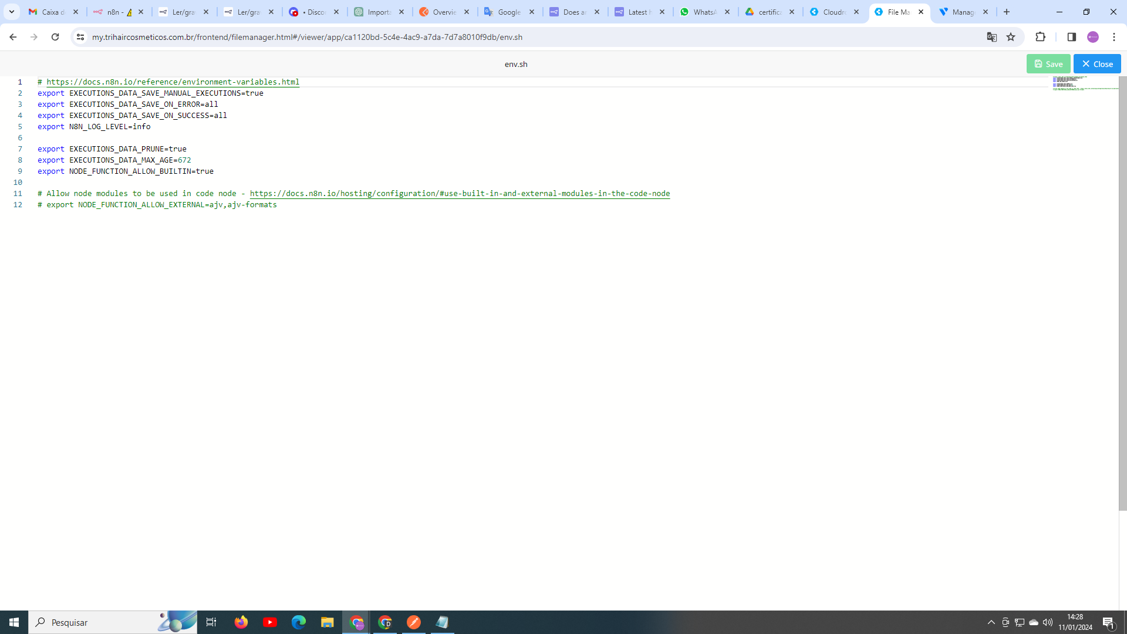
Task: Open a new browser tab
Action: click(1007, 12)
